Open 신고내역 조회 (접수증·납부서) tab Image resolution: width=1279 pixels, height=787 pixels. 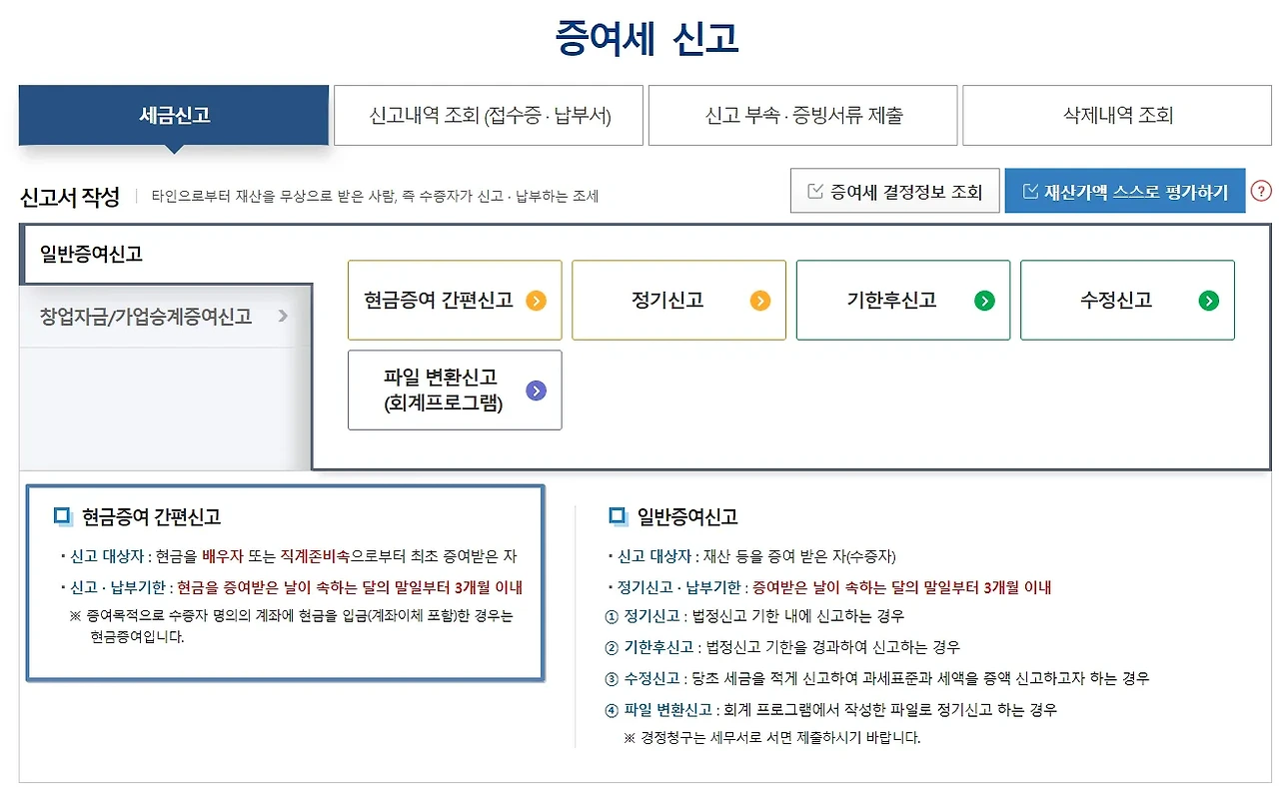coord(490,115)
